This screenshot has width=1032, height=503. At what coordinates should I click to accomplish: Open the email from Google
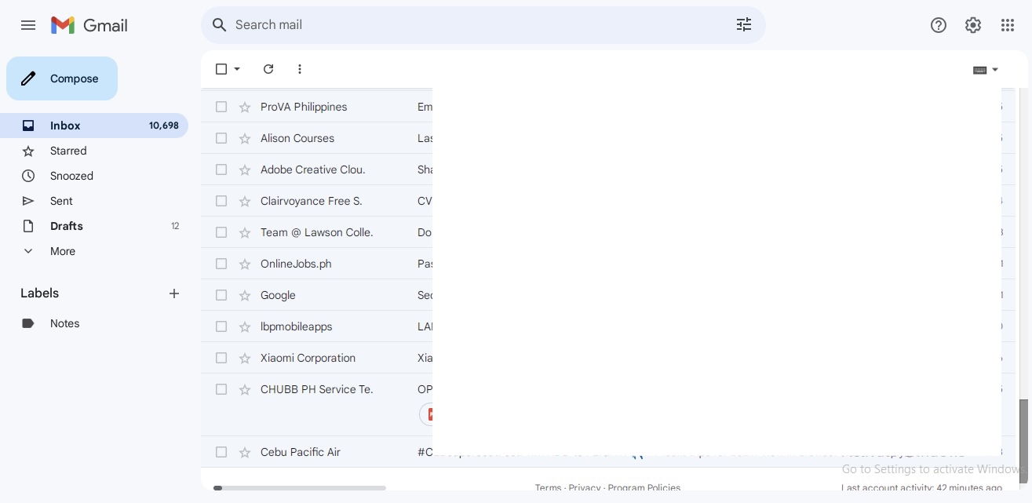pyautogui.click(x=608, y=295)
